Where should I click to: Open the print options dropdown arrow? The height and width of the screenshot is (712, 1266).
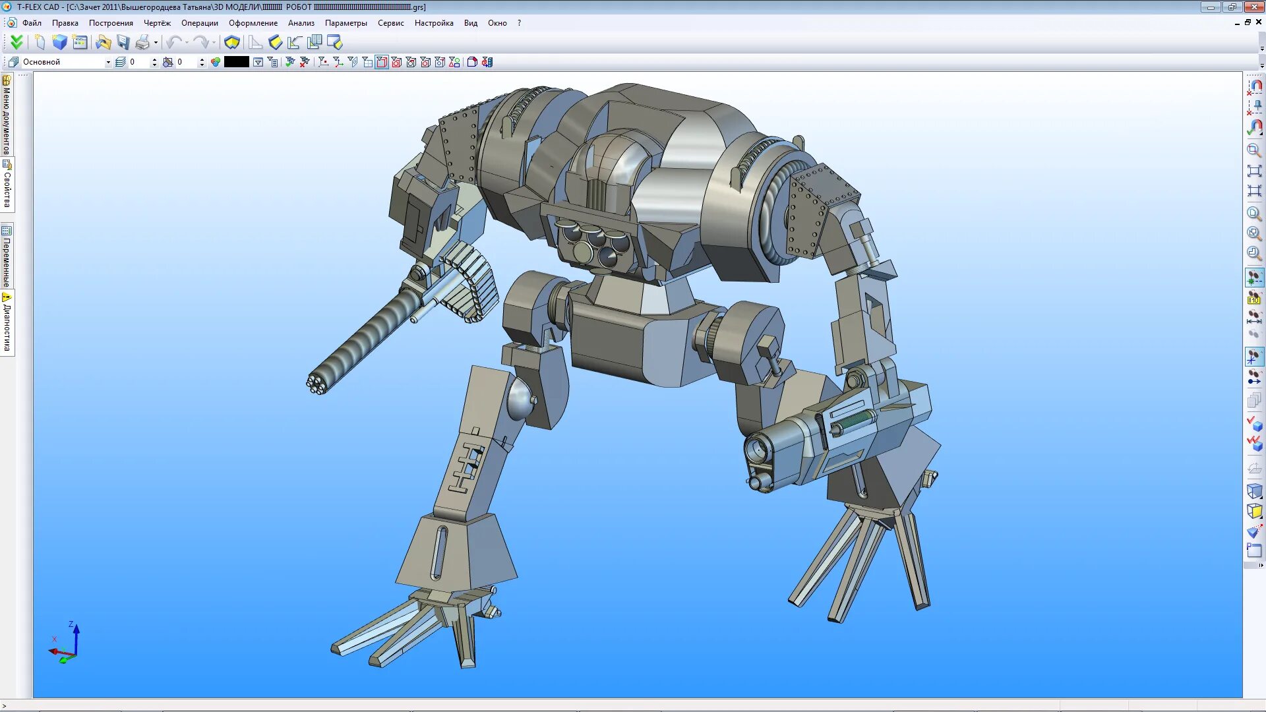click(156, 43)
